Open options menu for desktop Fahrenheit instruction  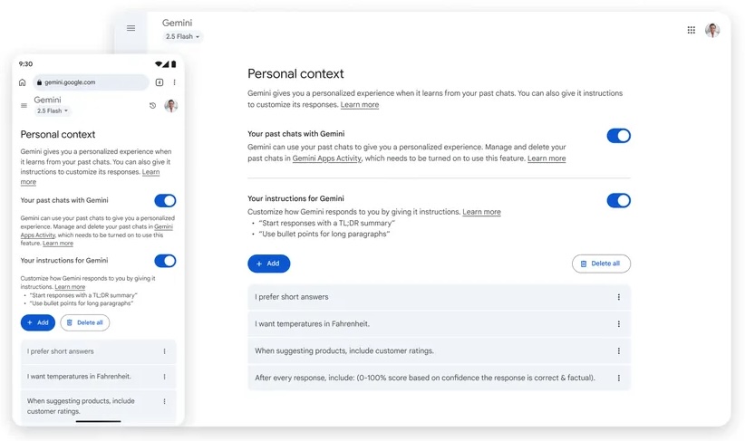click(x=619, y=323)
